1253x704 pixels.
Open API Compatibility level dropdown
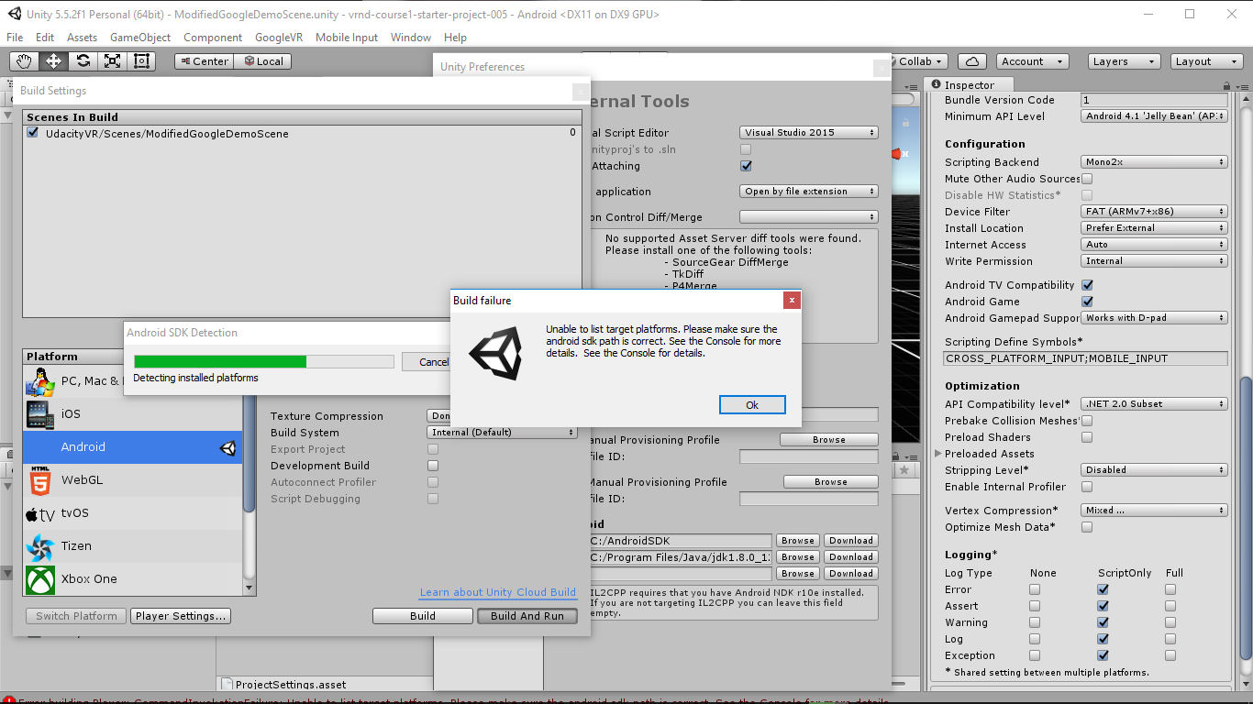1154,404
